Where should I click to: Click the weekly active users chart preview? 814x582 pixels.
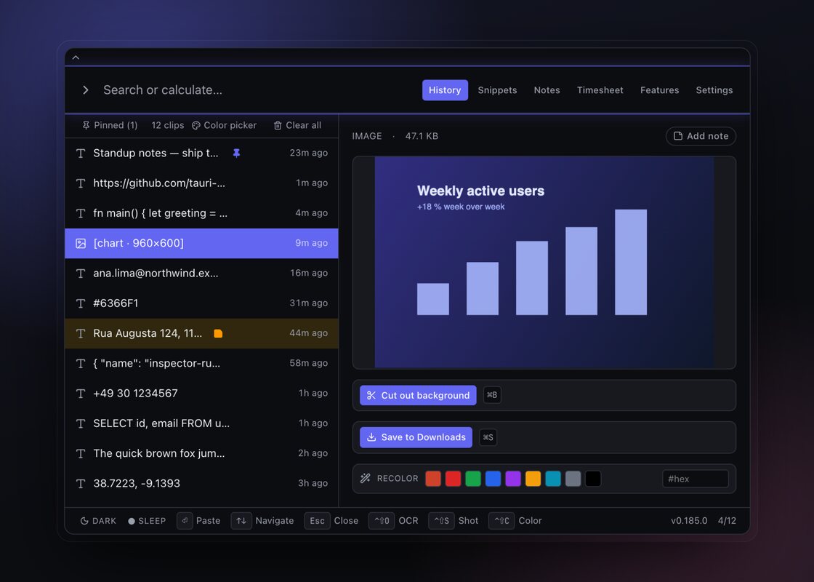(544, 263)
